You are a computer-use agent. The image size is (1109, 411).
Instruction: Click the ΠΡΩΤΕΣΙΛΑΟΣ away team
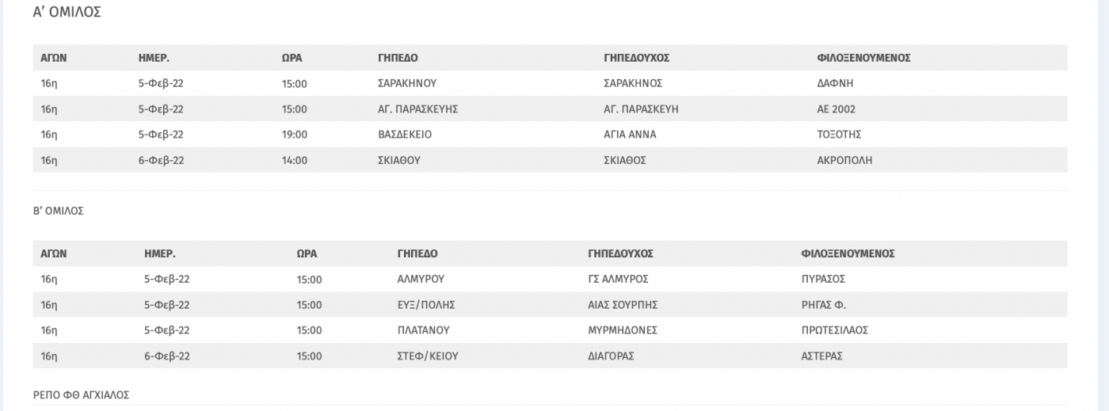835,330
